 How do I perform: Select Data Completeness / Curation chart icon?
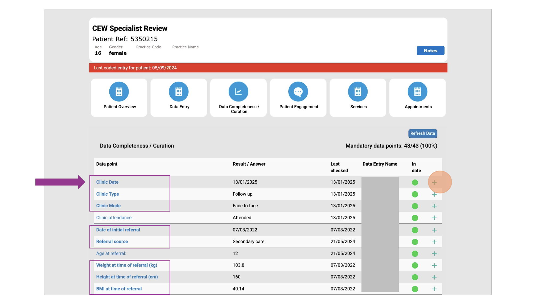238,92
